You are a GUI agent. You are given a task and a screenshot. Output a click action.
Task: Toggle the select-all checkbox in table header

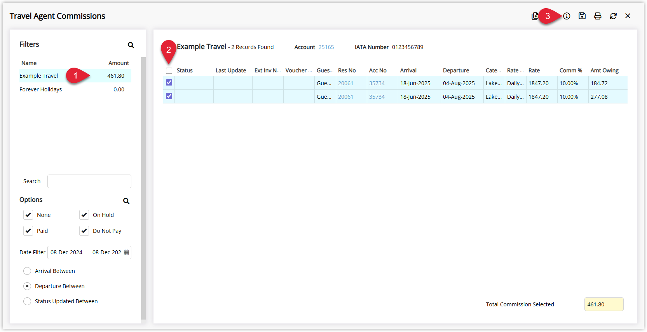click(169, 71)
